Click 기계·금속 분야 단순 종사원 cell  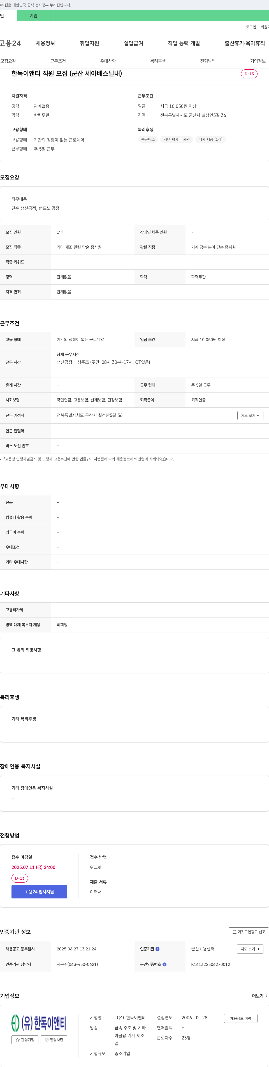click(227, 247)
